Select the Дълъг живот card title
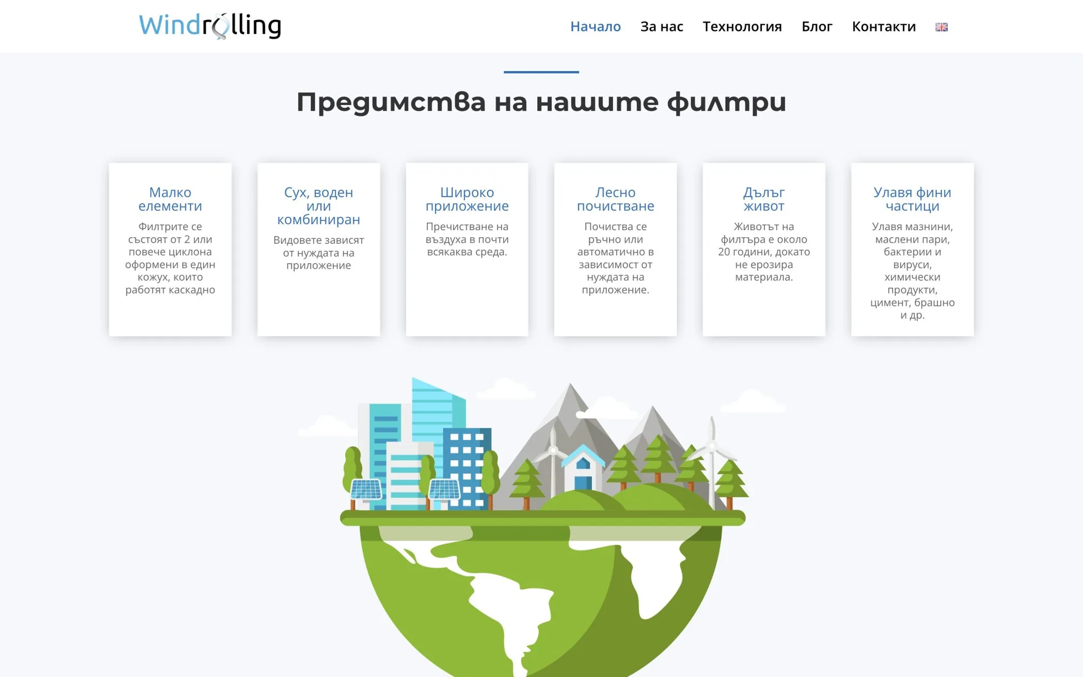Image resolution: width=1083 pixels, height=677 pixels. [x=764, y=199]
